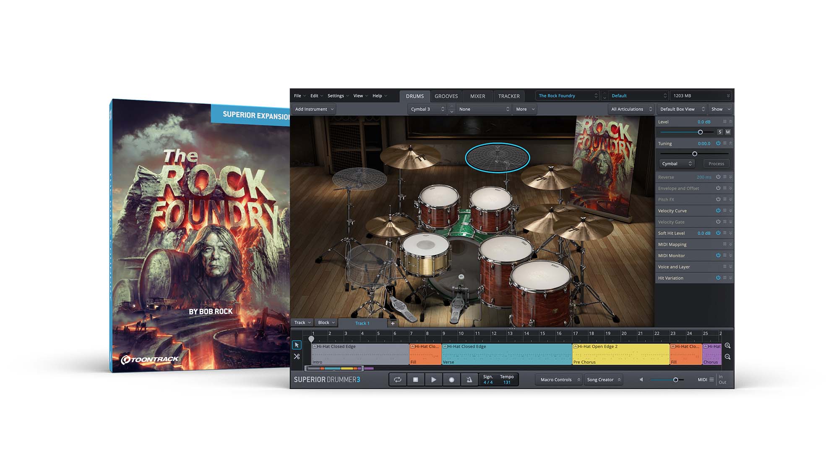Mute the instrument with M button
Screen dimensions: 839x468
pos(728,132)
